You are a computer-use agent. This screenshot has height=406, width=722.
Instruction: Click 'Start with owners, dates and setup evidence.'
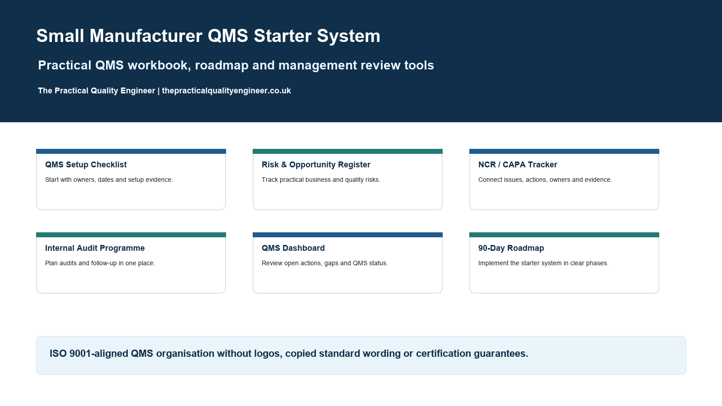(x=109, y=180)
